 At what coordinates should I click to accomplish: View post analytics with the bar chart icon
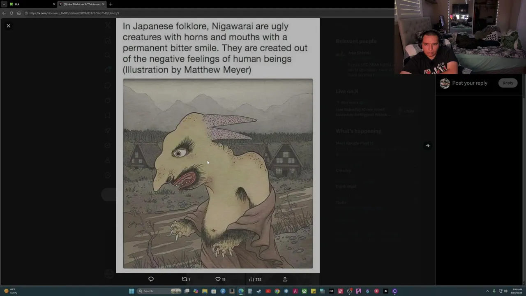(255, 279)
